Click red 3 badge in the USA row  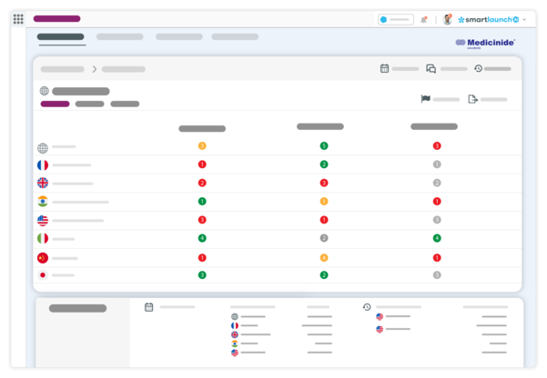click(202, 220)
